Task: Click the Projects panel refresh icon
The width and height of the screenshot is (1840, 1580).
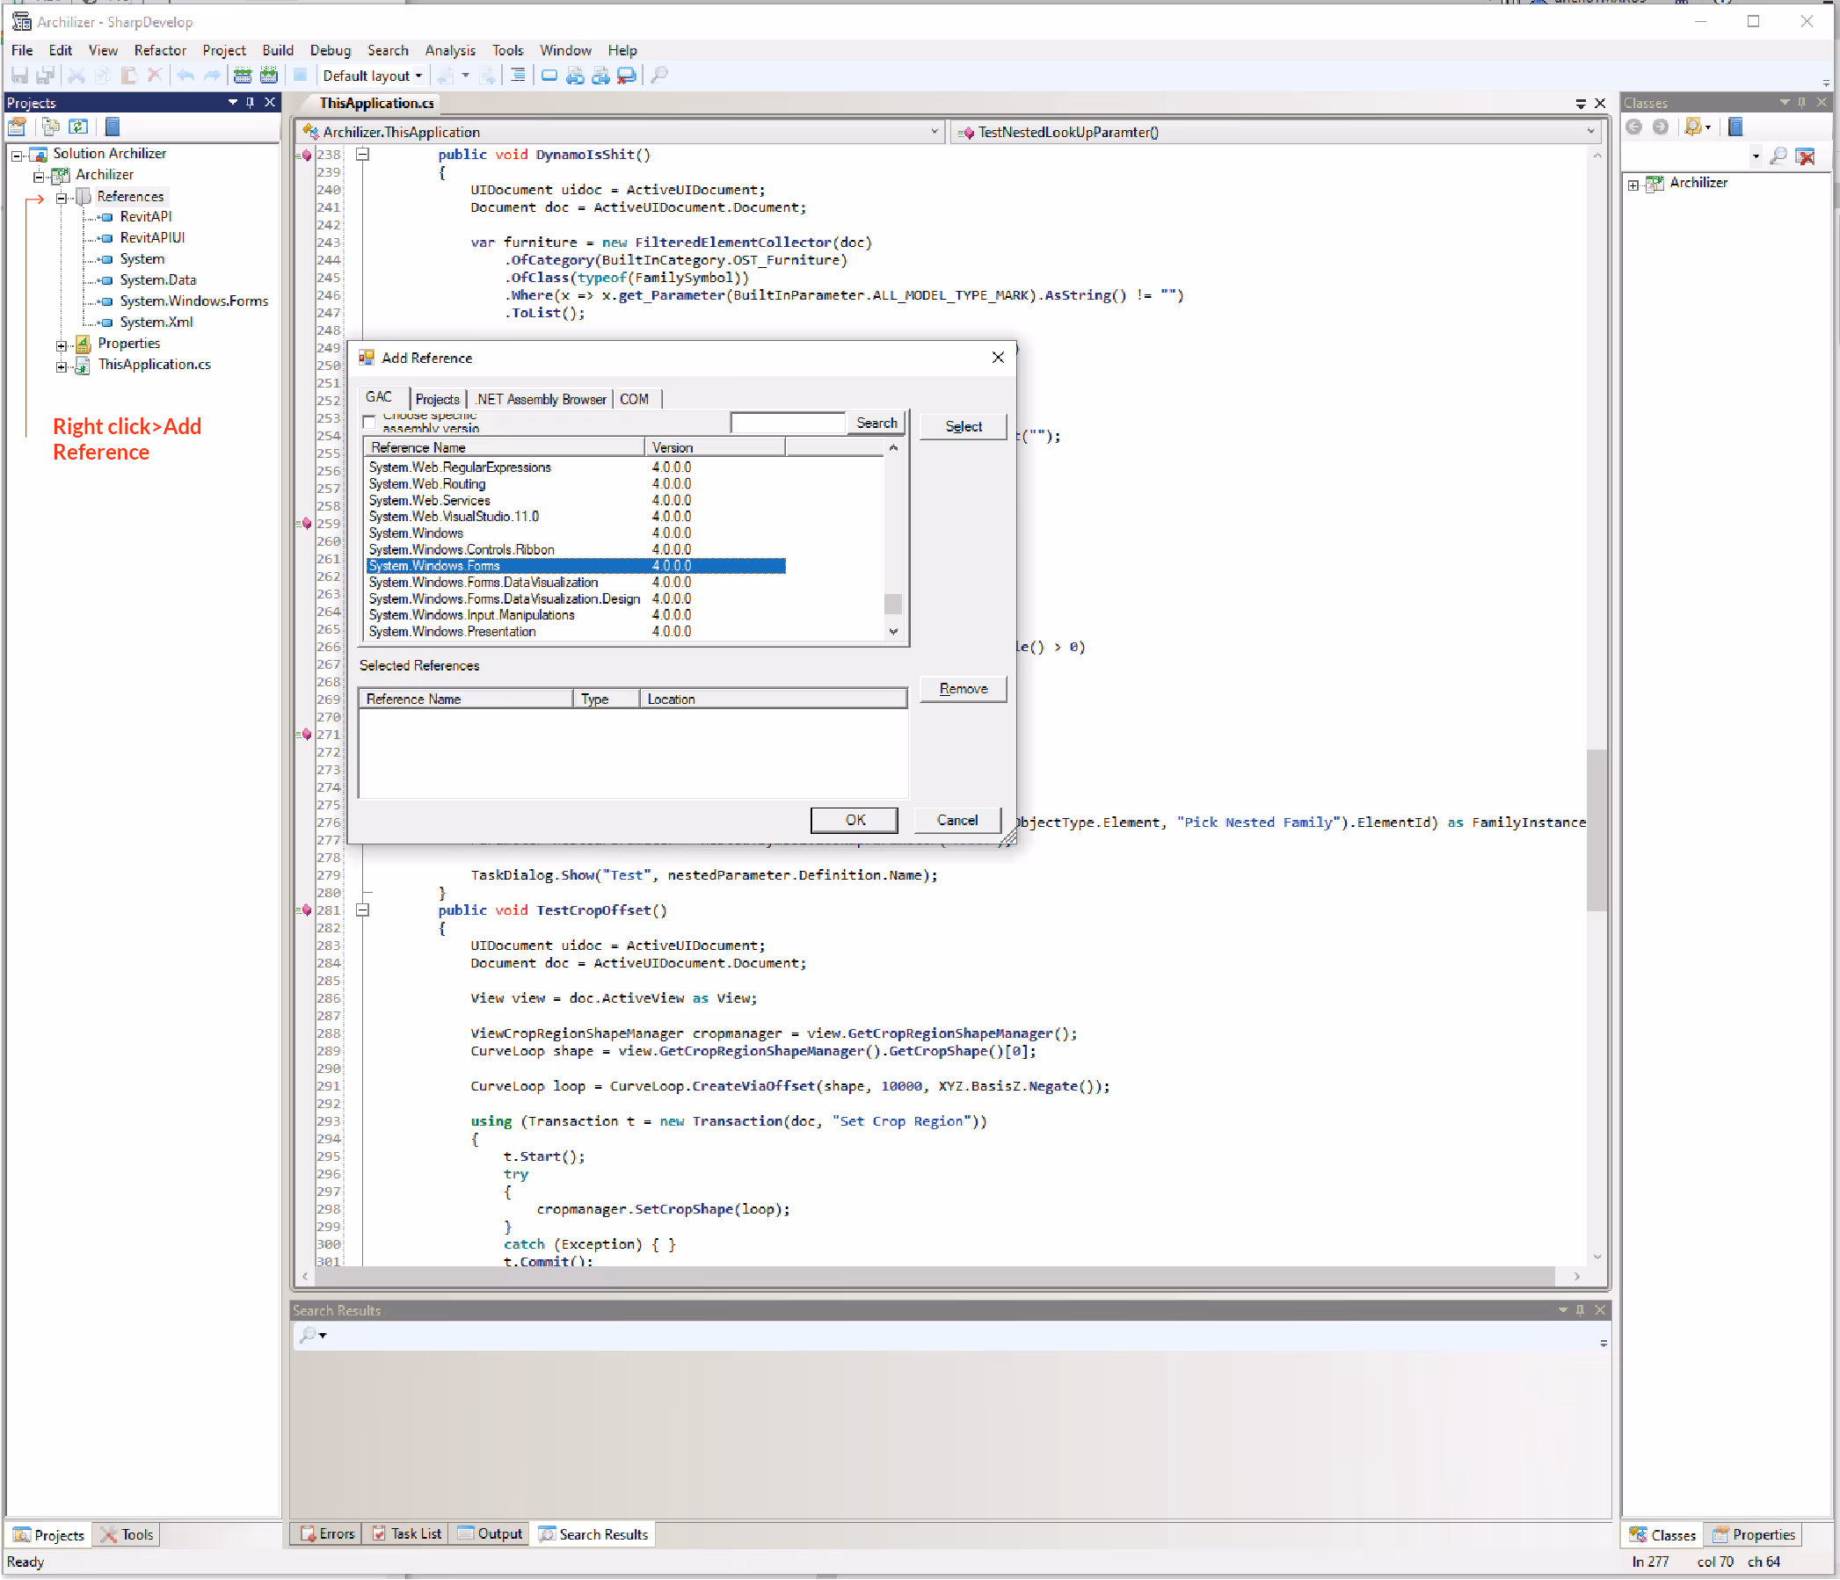Action: tap(79, 127)
